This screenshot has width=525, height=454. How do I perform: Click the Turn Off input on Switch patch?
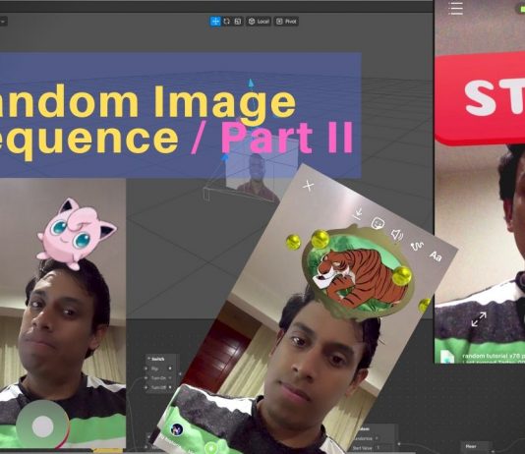click(146, 387)
